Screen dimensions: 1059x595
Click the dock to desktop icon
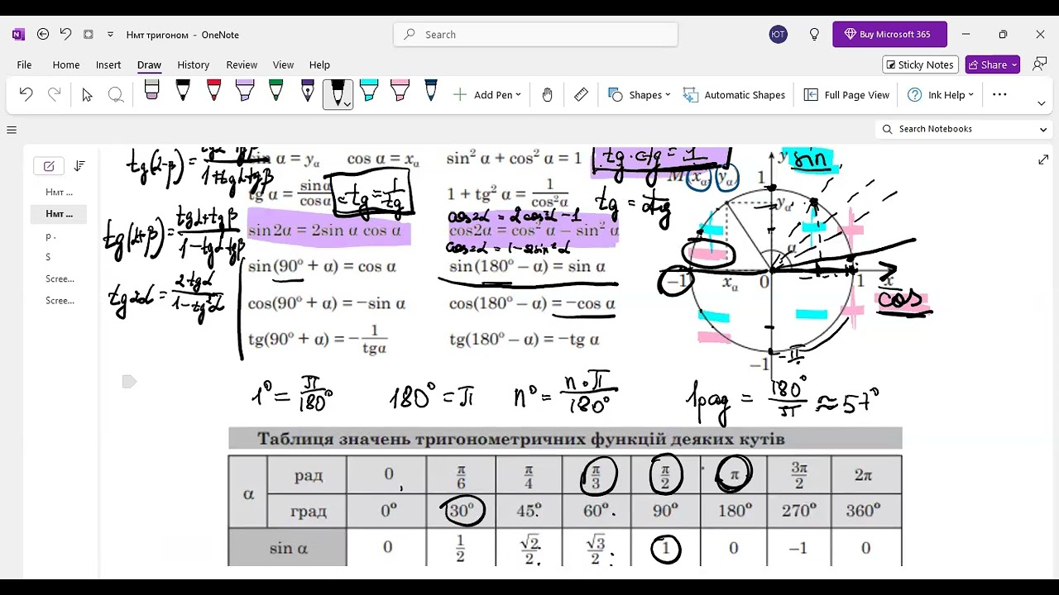pos(89,35)
